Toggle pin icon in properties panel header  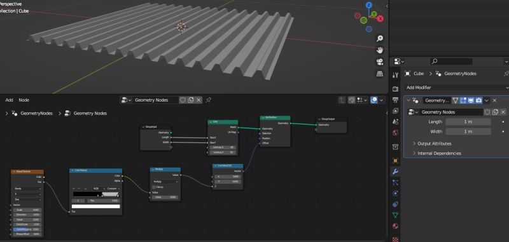click(506, 74)
